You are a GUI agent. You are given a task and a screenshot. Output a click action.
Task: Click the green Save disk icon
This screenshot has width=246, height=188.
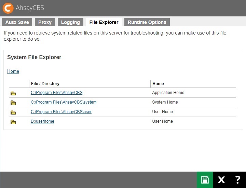click(x=205, y=180)
